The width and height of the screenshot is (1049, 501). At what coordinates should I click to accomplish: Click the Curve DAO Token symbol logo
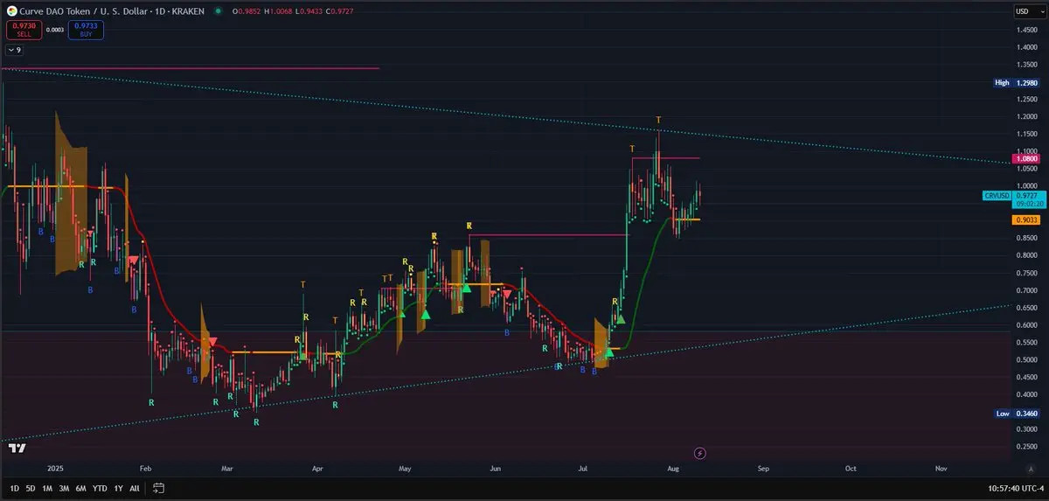[11, 12]
